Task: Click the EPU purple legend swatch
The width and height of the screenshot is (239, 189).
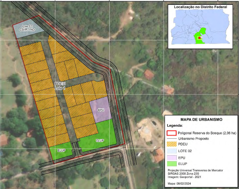Action: click(x=172, y=157)
